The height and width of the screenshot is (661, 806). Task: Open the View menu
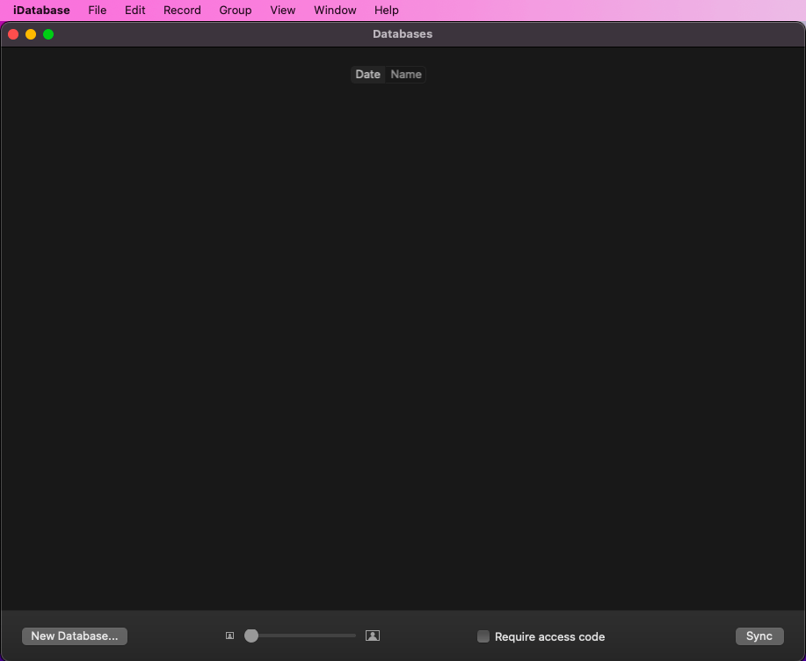[283, 11]
